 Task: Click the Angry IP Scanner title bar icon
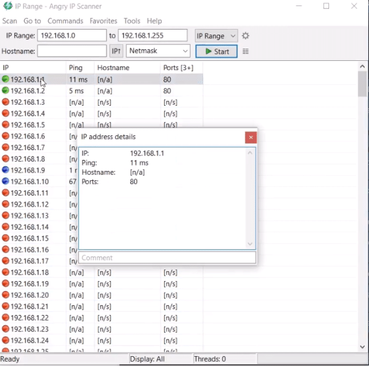point(8,6)
